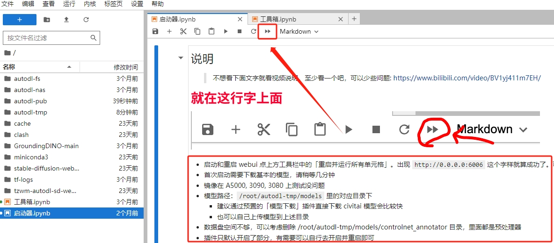
Task: Open the autodl-pub folder
Action: point(72,101)
